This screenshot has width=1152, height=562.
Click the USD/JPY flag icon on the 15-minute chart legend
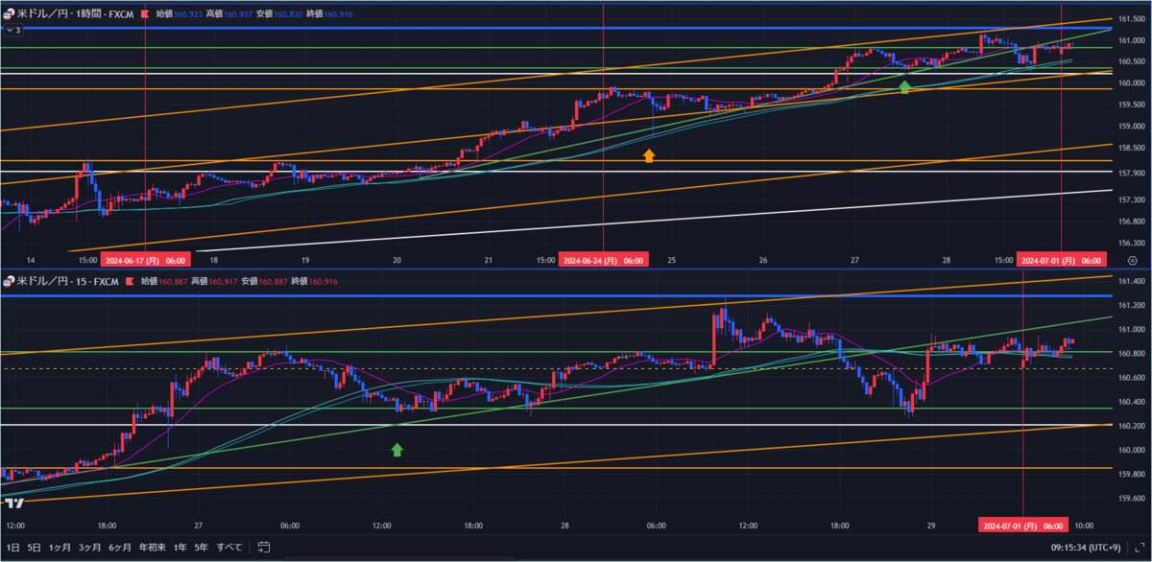tap(9, 282)
